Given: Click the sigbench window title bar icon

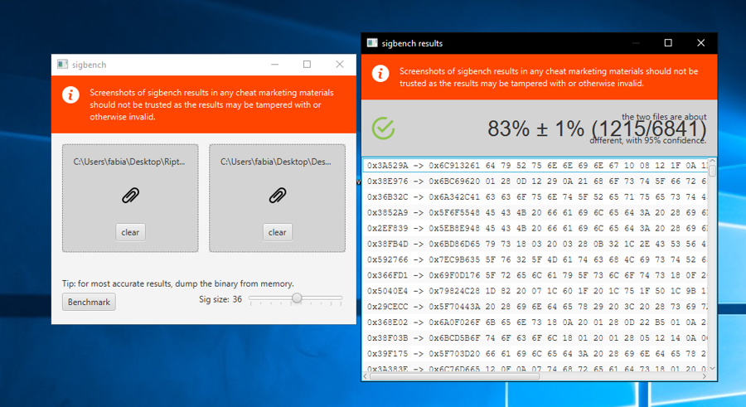Looking at the screenshot, I should click(x=62, y=65).
